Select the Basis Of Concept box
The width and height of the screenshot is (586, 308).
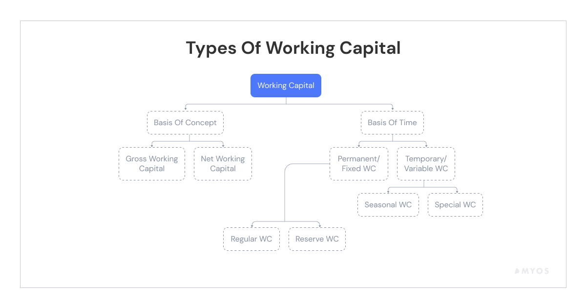(x=185, y=123)
